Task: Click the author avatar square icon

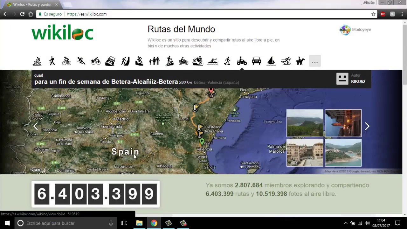Action: (x=342, y=79)
